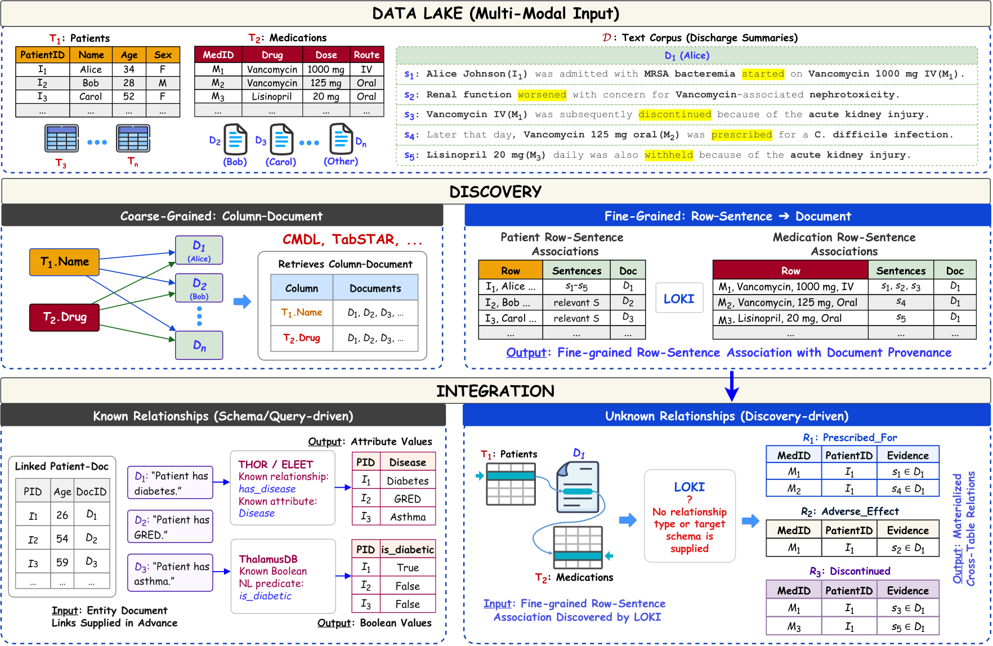Click the highlighted word 'withheld'

(x=669, y=155)
